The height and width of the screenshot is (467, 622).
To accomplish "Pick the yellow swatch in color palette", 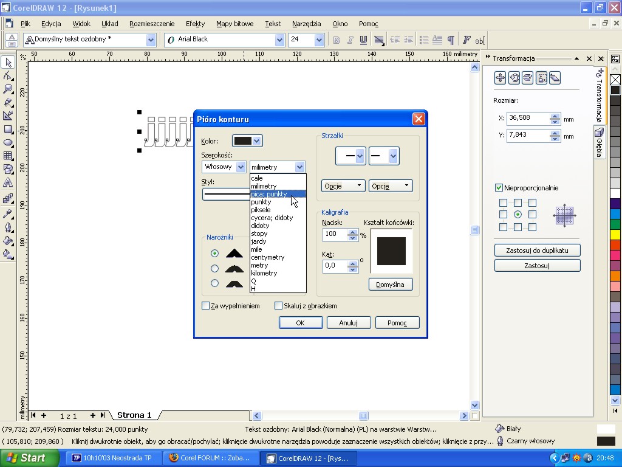I will coord(615,235).
